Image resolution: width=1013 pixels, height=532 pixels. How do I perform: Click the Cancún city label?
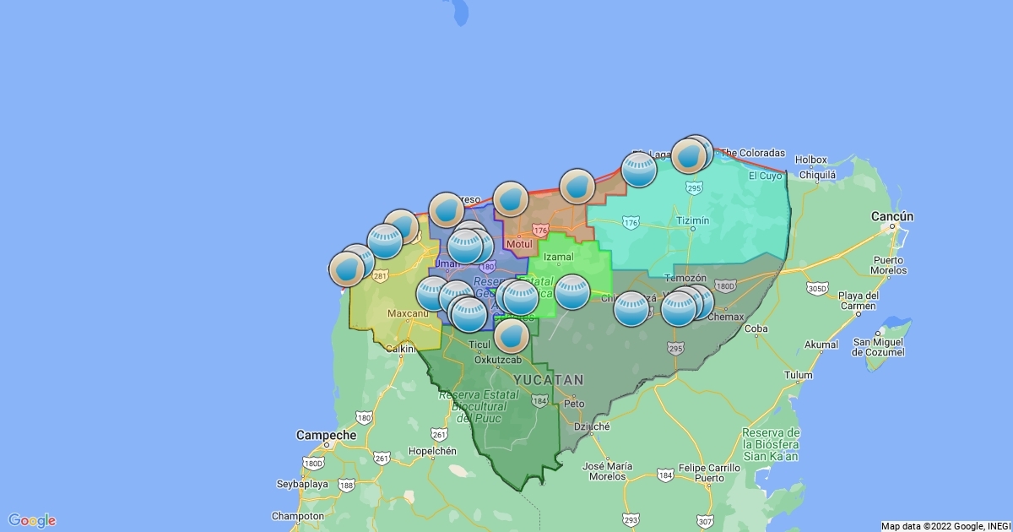[892, 217]
